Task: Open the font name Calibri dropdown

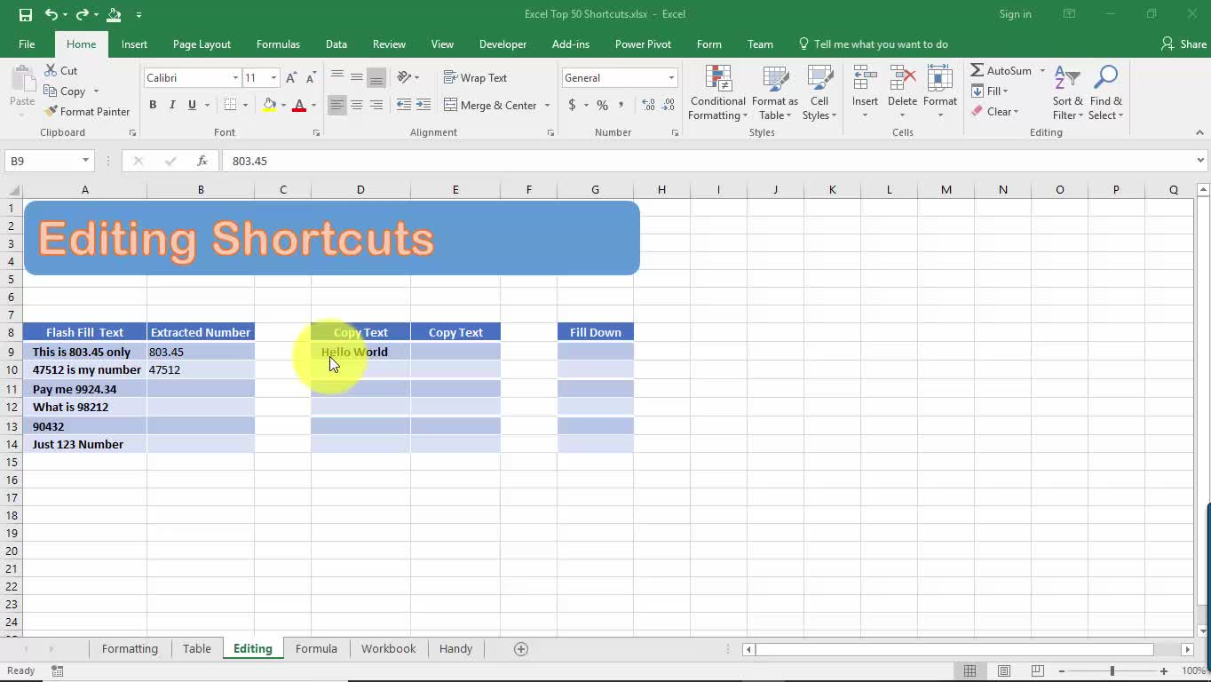Action: (235, 78)
